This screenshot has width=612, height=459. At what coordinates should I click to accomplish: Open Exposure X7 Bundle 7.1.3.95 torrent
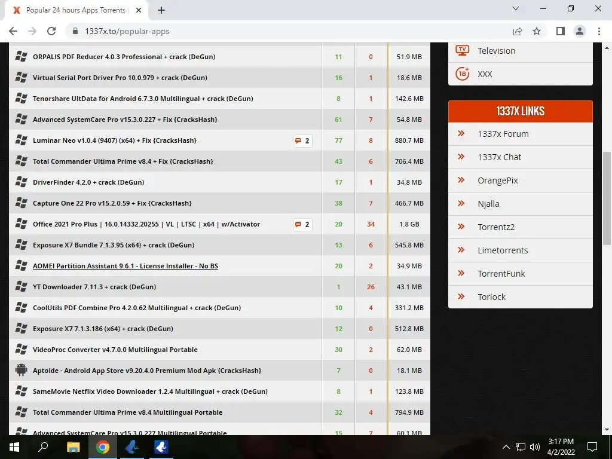[x=114, y=245]
